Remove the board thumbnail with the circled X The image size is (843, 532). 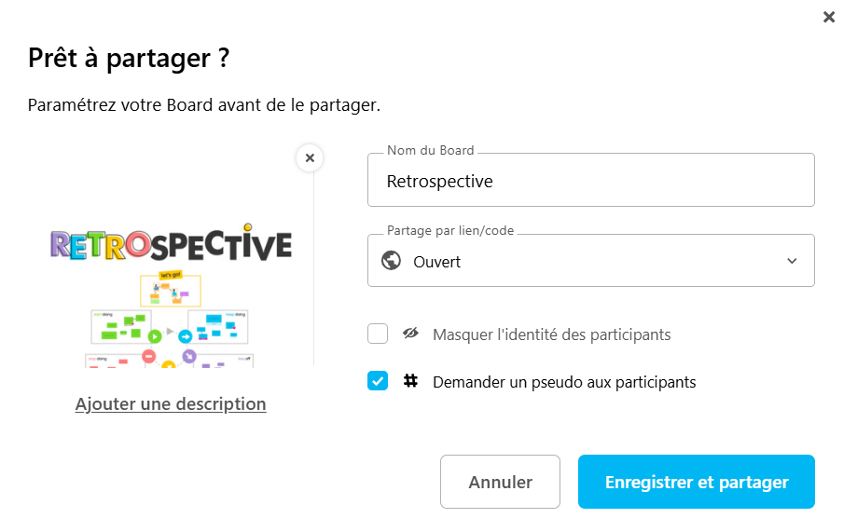pyautogui.click(x=310, y=158)
